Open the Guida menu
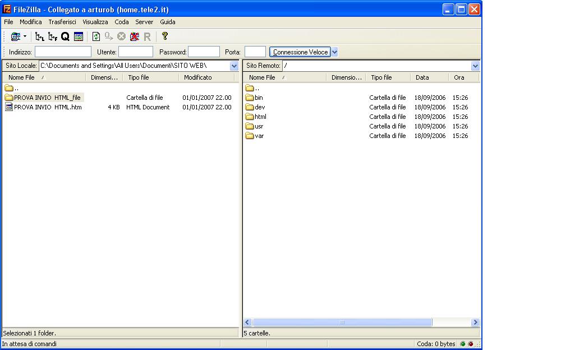Screen dimensions: 561x350 point(167,22)
